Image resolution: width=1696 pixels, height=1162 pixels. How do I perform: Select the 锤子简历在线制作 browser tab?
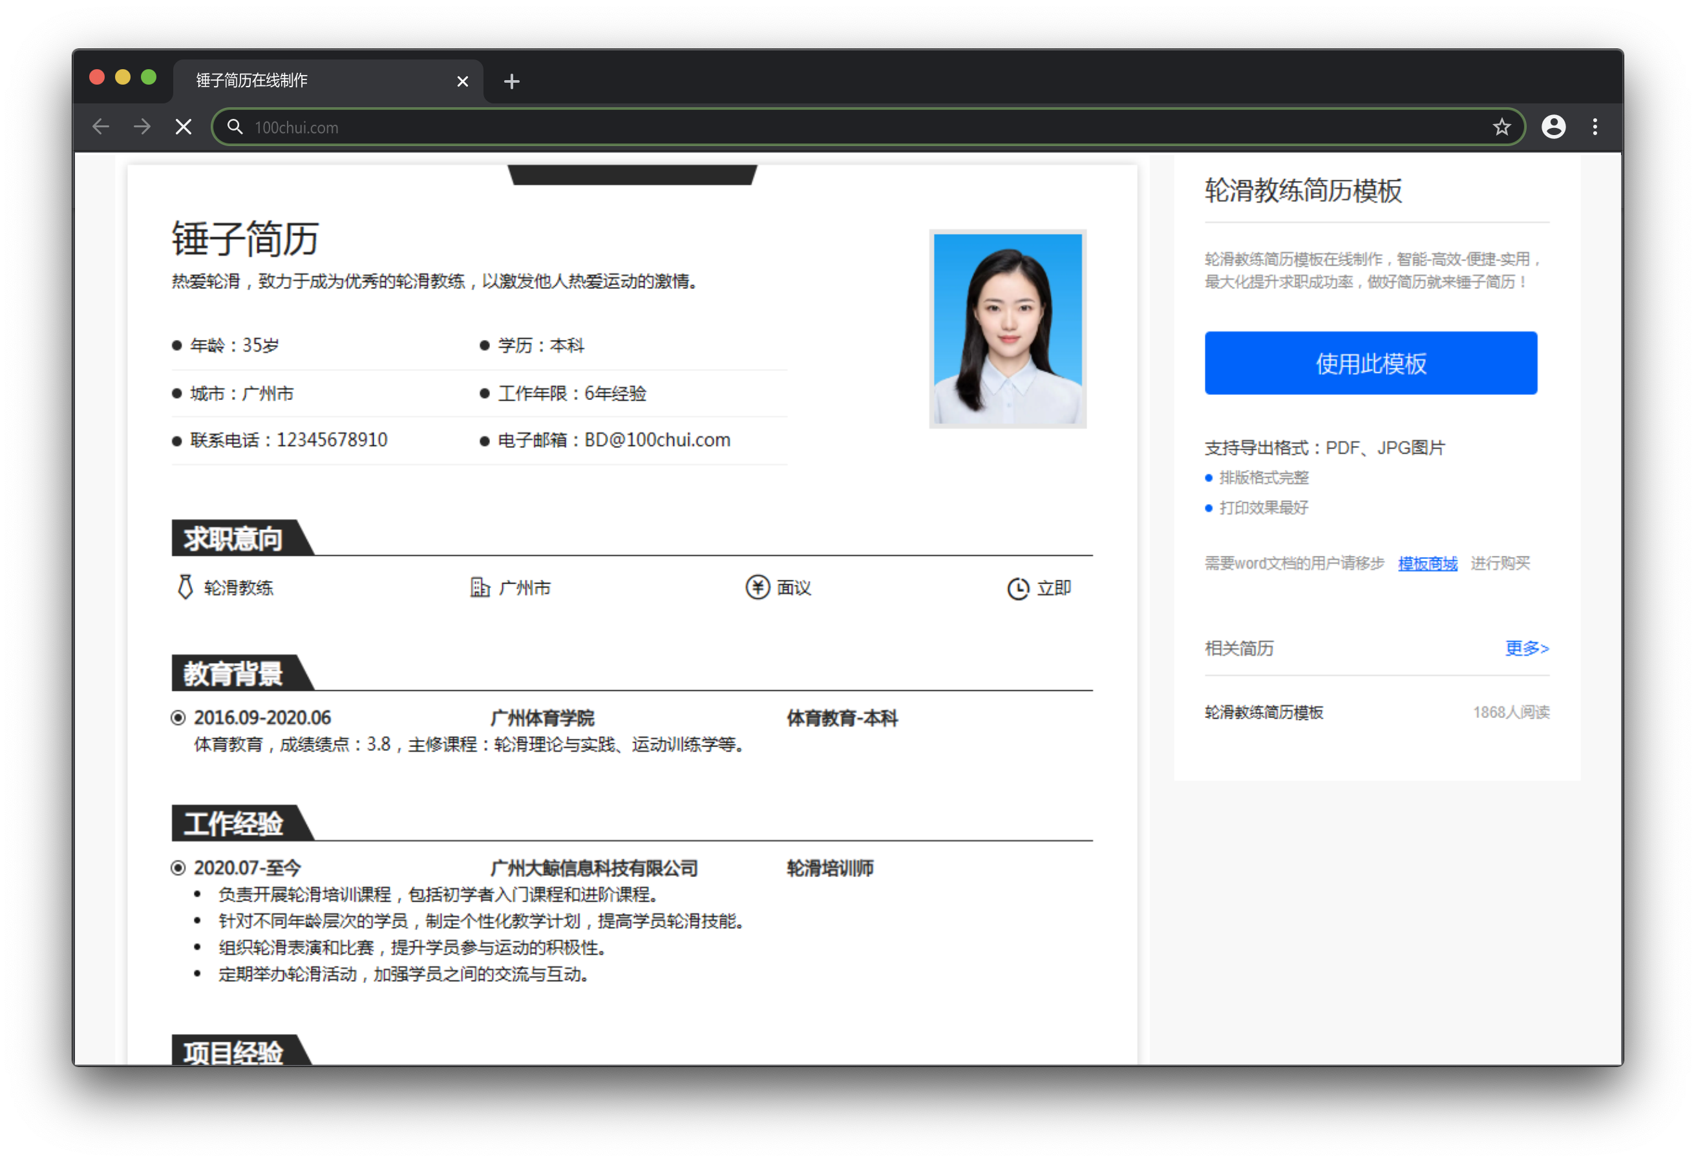pos(327,81)
